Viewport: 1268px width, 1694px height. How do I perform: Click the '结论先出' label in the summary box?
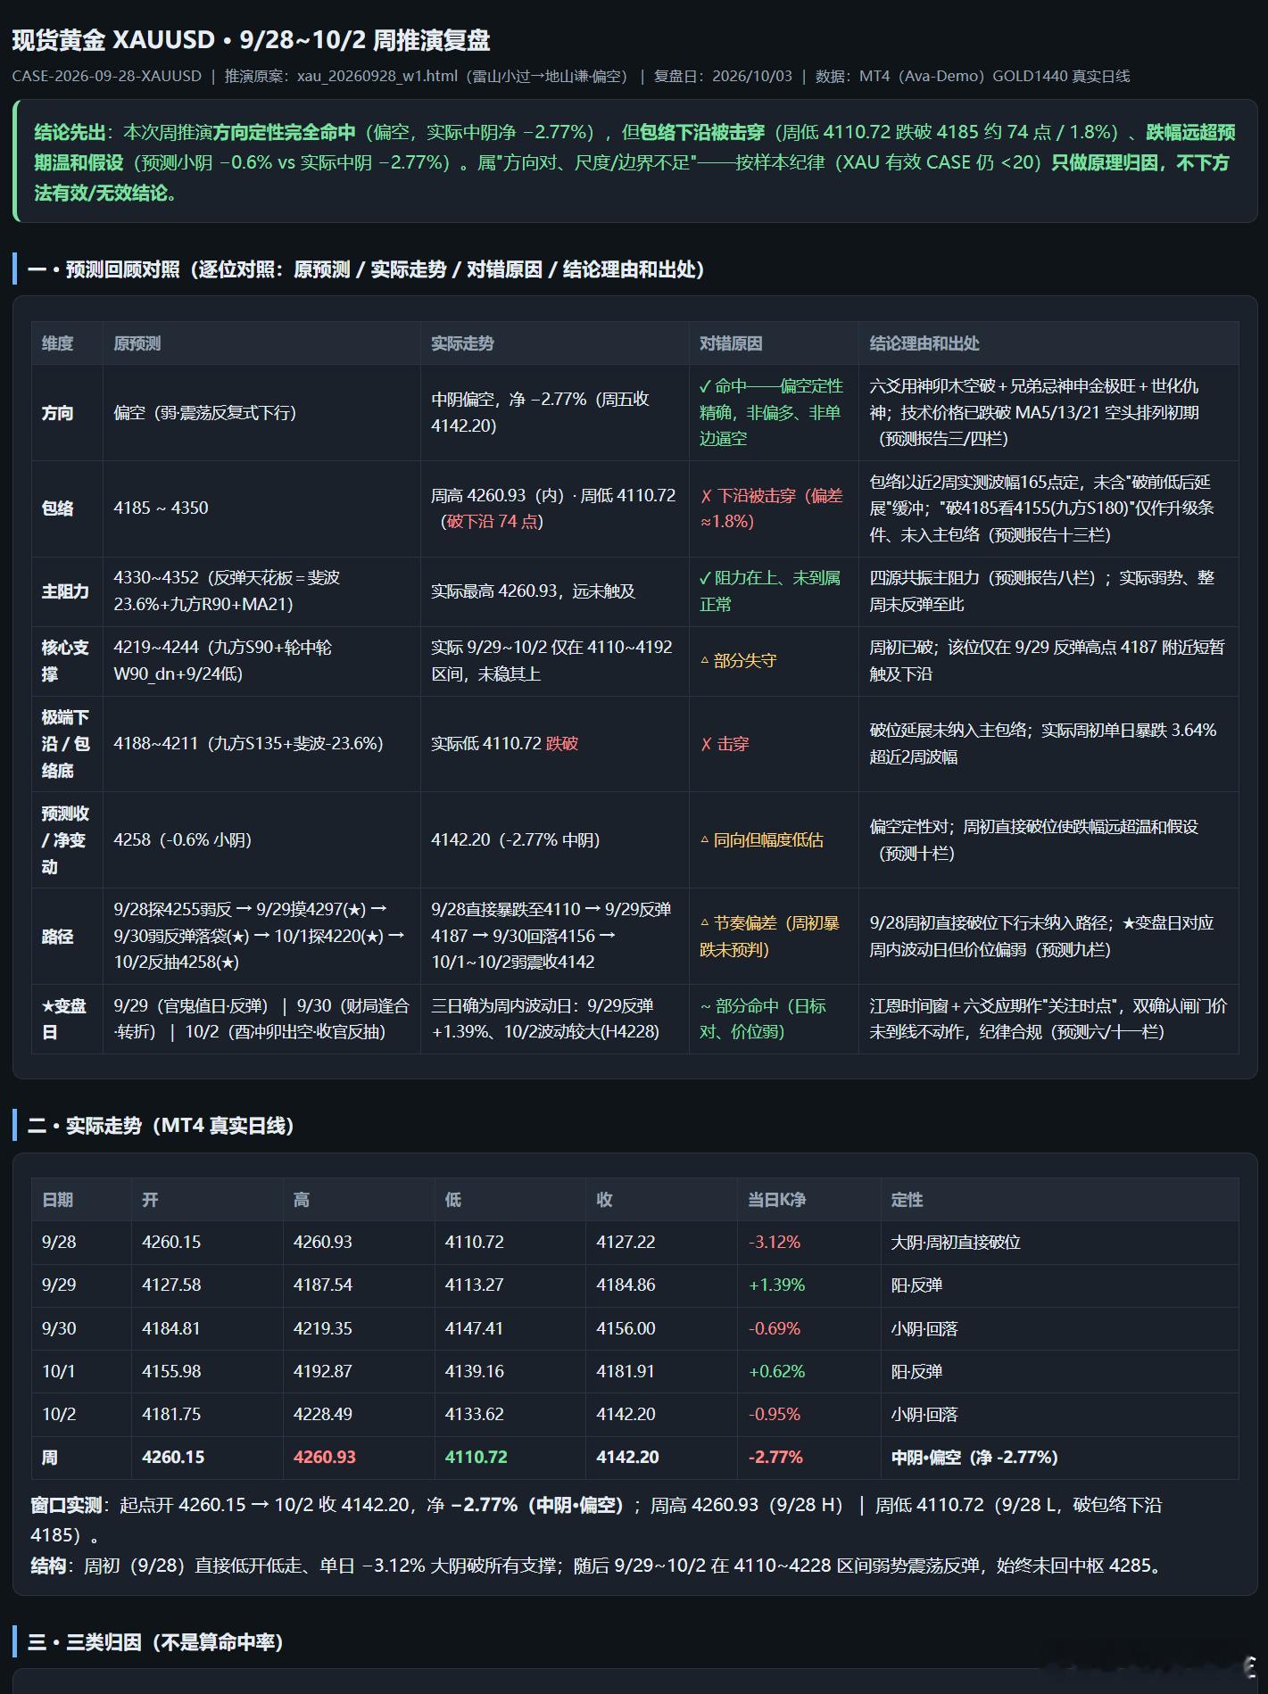tap(70, 132)
